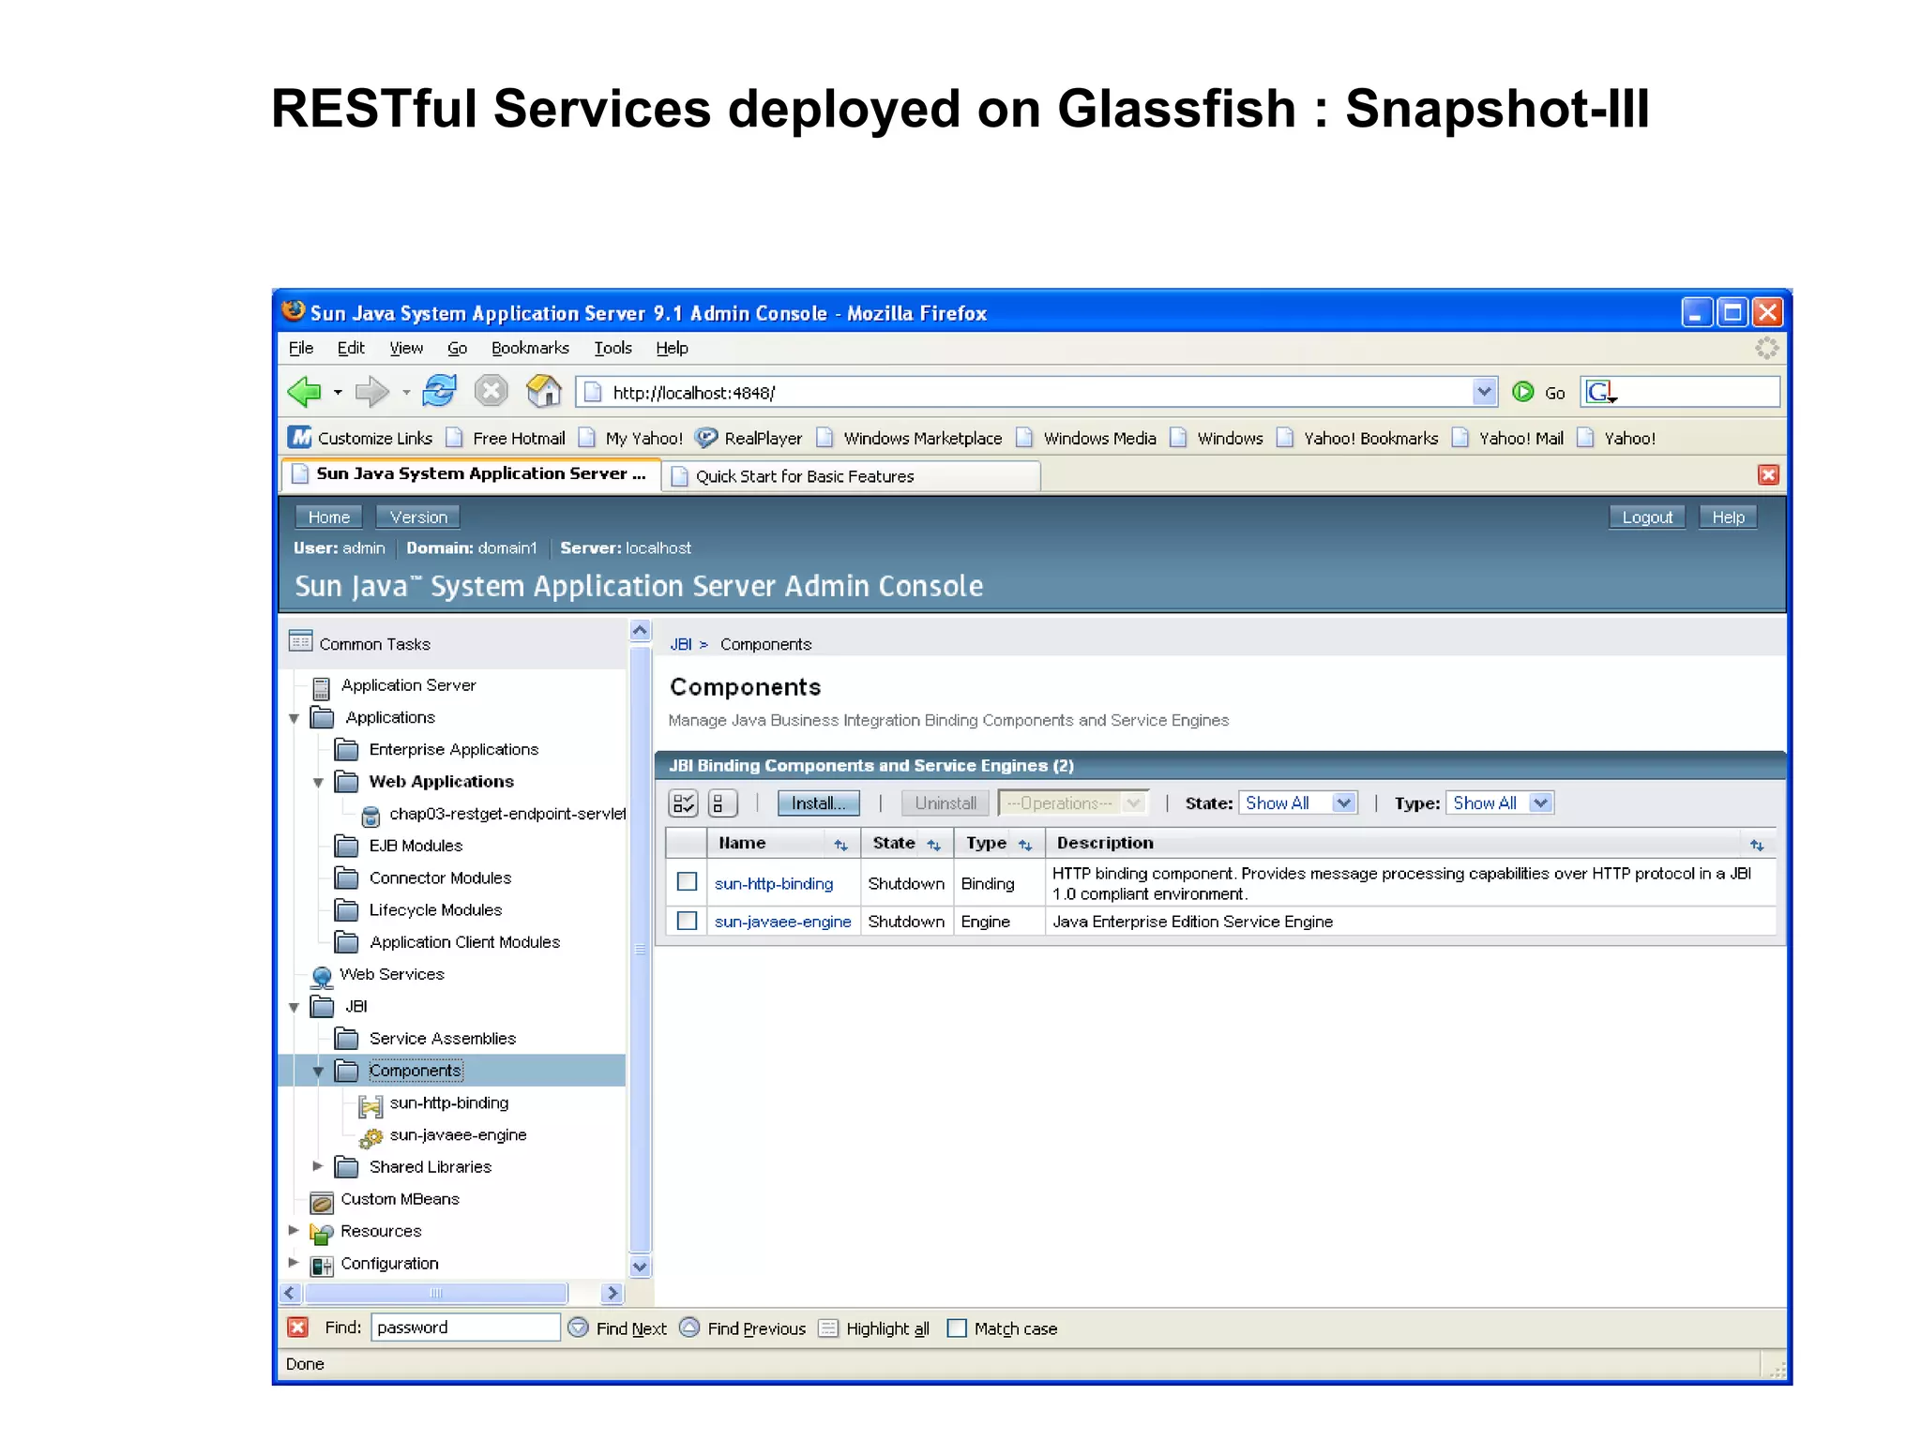Toggle Highlight all in Find bar
This screenshot has width=1921, height=1440.
point(874,1328)
